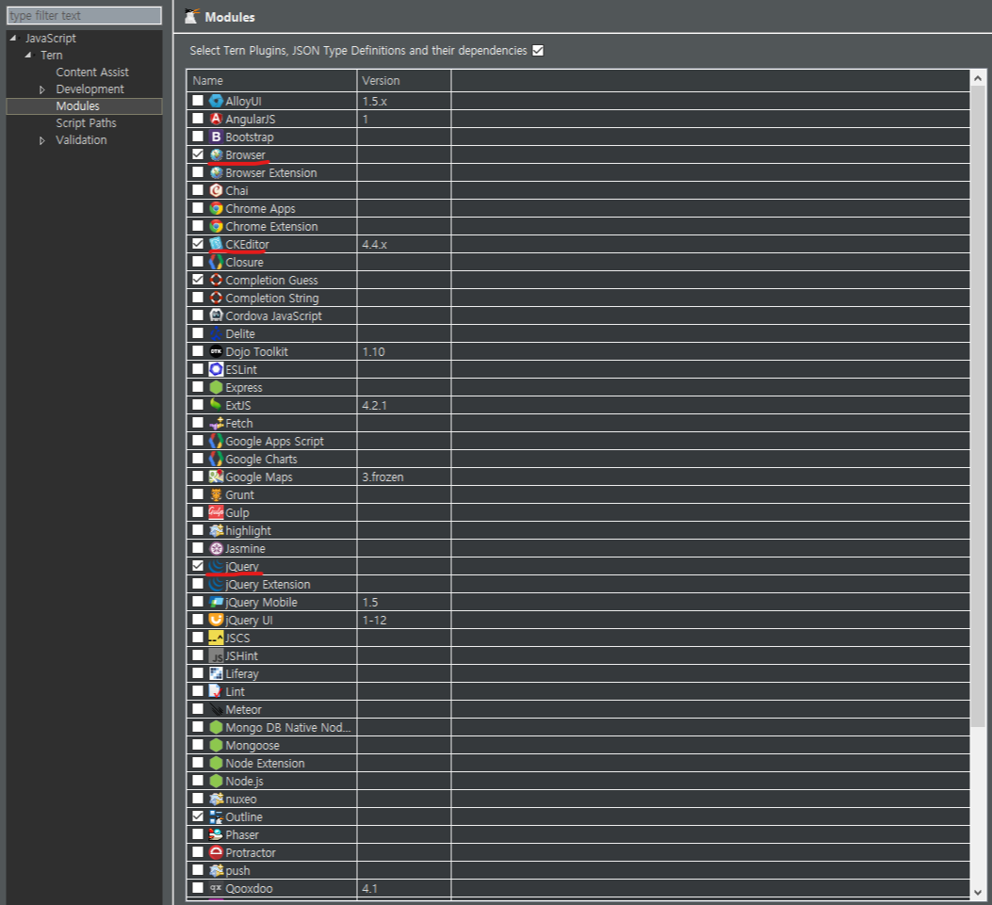This screenshot has width=992, height=905.
Task: Sort modules by Version column header
Action: [x=403, y=80]
